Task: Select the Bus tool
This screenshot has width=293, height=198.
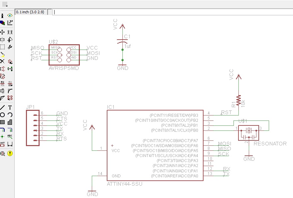Action: click(2, 129)
